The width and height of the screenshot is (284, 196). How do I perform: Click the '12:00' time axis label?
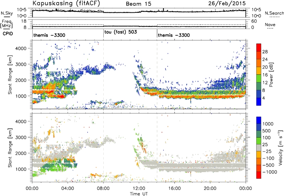pos(139,189)
